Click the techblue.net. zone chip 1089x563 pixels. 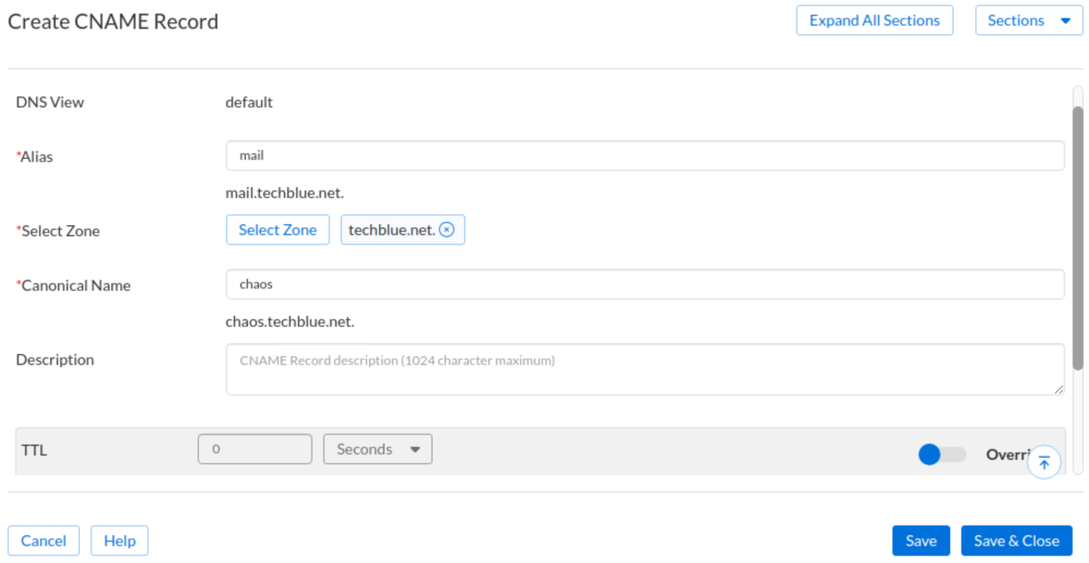click(x=391, y=230)
